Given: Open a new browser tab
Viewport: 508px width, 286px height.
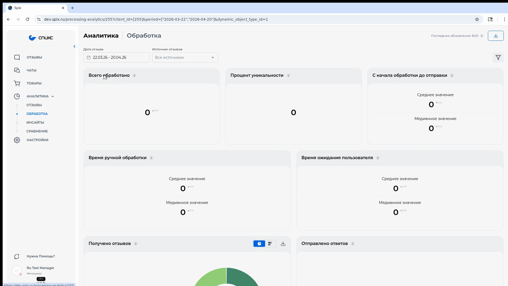Looking at the screenshot, I should pos(72,8).
